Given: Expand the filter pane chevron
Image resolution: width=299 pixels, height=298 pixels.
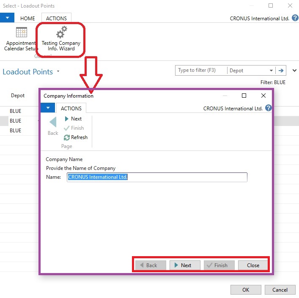Looking at the screenshot, I should click(294, 71).
